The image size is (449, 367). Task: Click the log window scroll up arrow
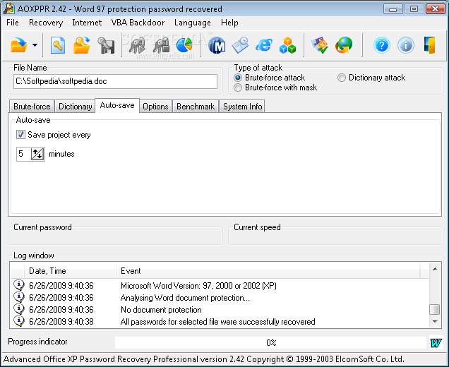[435, 269]
